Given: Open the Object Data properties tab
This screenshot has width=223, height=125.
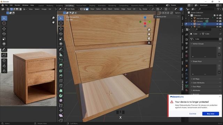Looking at the screenshot, I should tap(187, 86).
